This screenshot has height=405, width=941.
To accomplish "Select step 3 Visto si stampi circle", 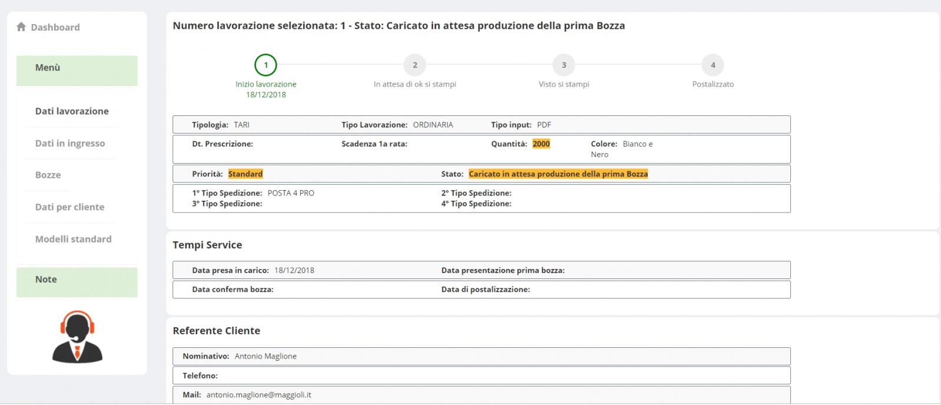I will click(564, 65).
